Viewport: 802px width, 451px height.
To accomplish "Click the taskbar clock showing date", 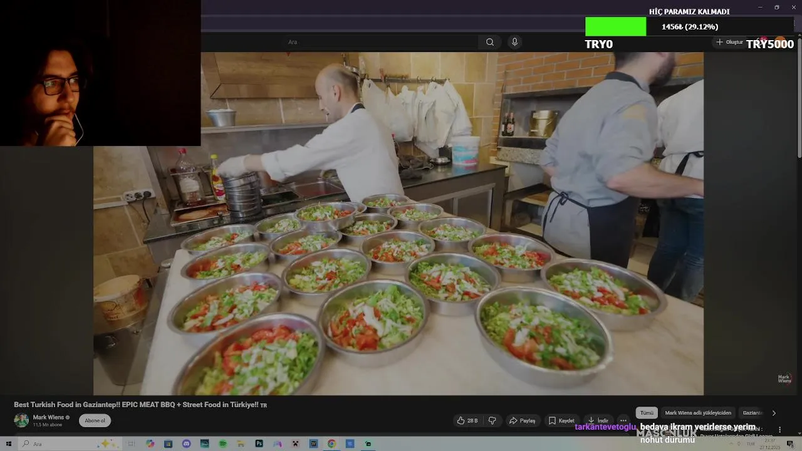I will point(769,443).
